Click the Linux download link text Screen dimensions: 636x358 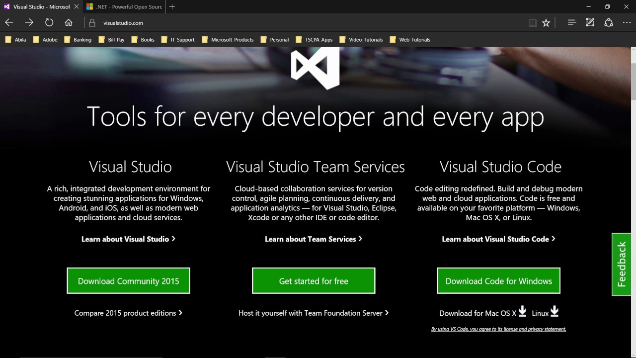tap(540, 313)
